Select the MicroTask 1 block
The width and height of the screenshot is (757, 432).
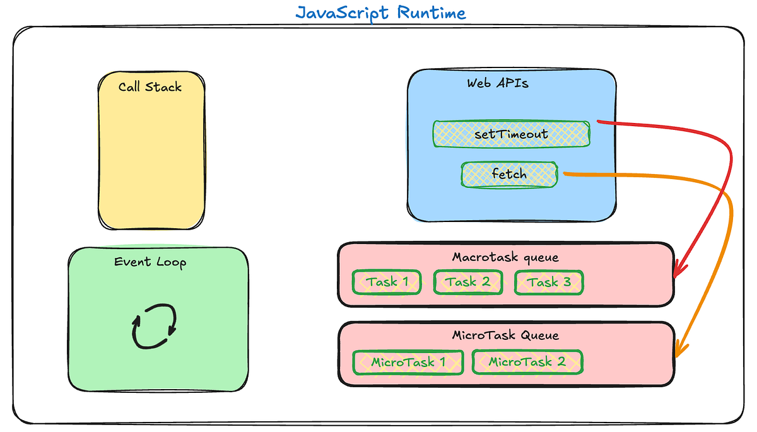coord(408,362)
